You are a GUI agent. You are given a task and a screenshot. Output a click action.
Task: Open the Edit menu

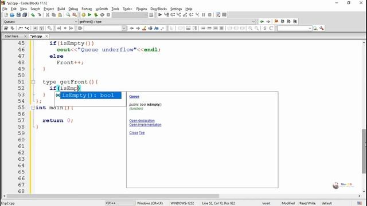(x=14, y=9)
